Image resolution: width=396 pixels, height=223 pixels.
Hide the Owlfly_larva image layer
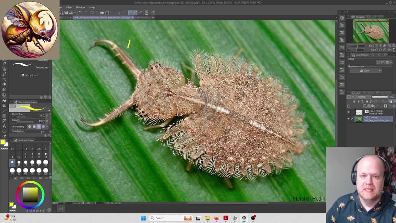click(348, 119)
